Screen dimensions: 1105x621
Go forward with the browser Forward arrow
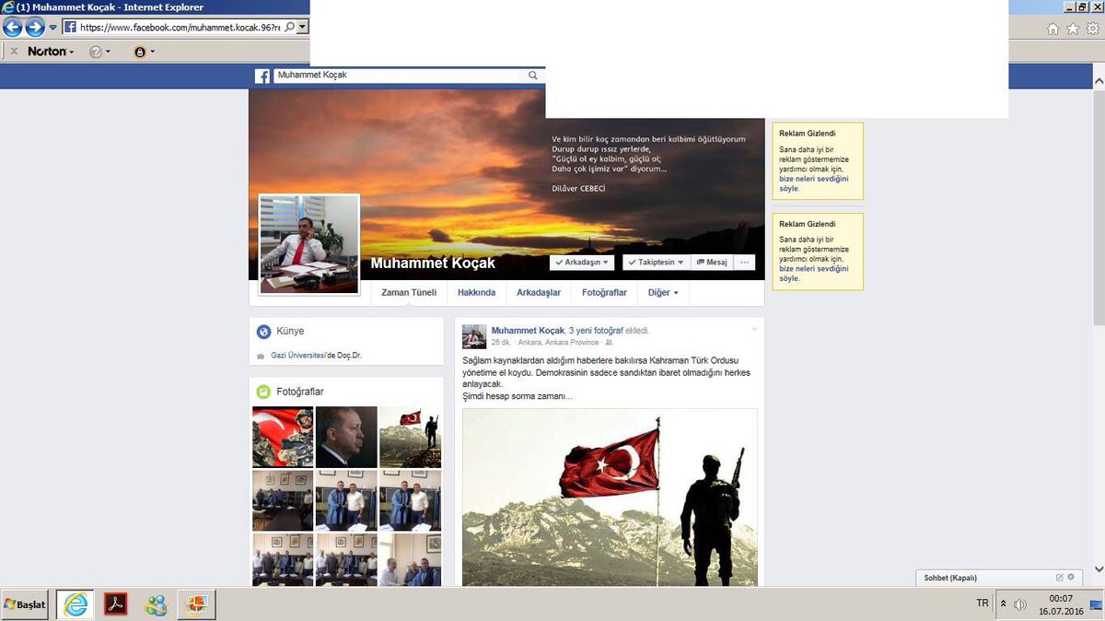pyautogui.click(x=34, y=27)
